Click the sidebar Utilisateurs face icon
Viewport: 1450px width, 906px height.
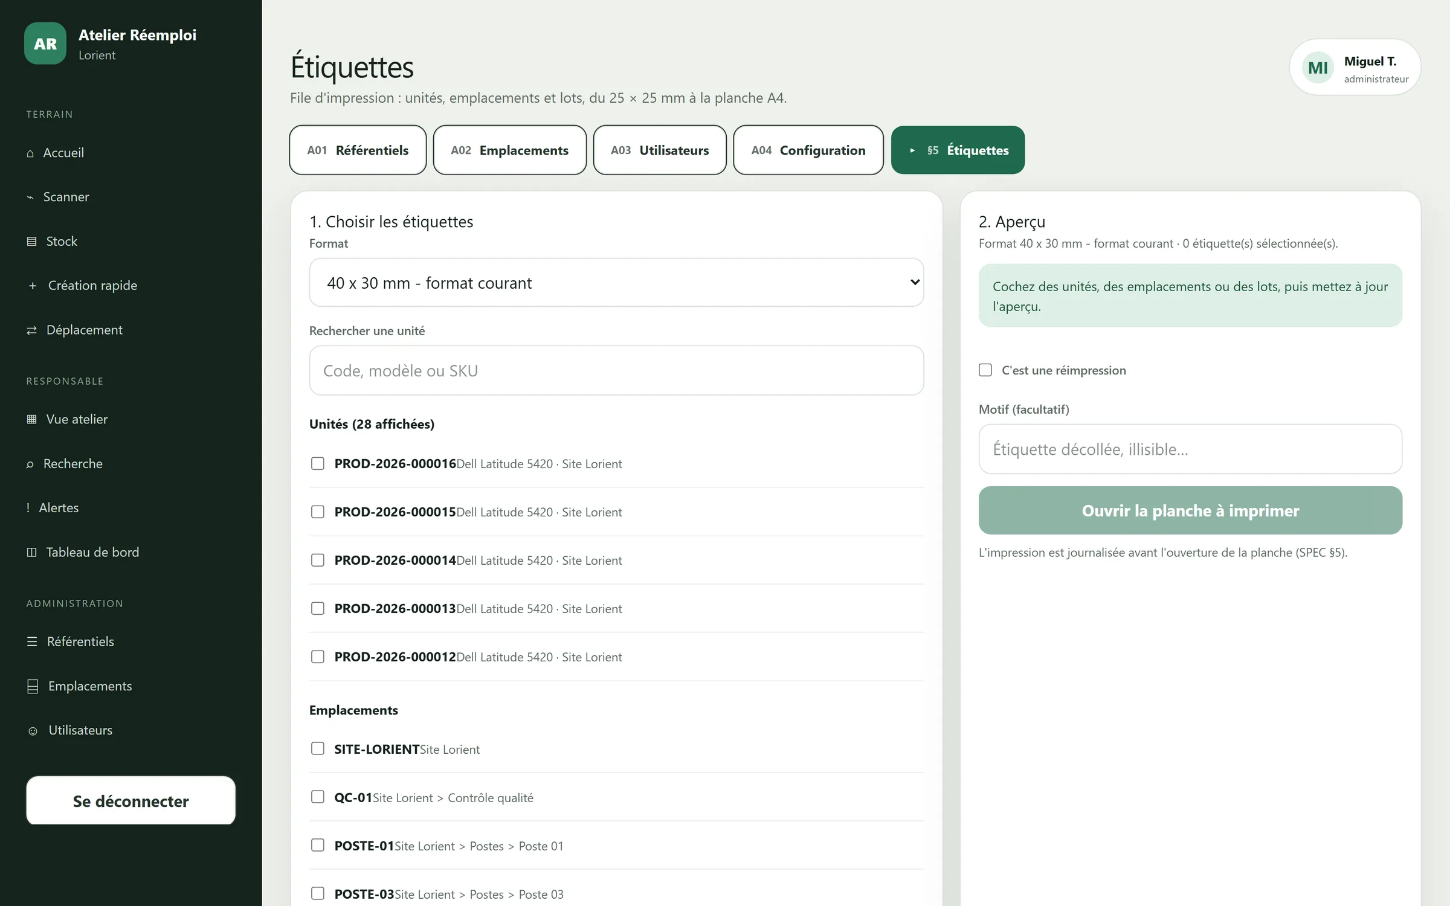(33, 731)
